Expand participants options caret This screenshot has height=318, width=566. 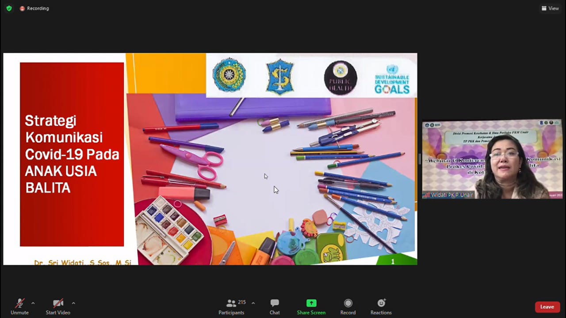[x=253, y=303]
